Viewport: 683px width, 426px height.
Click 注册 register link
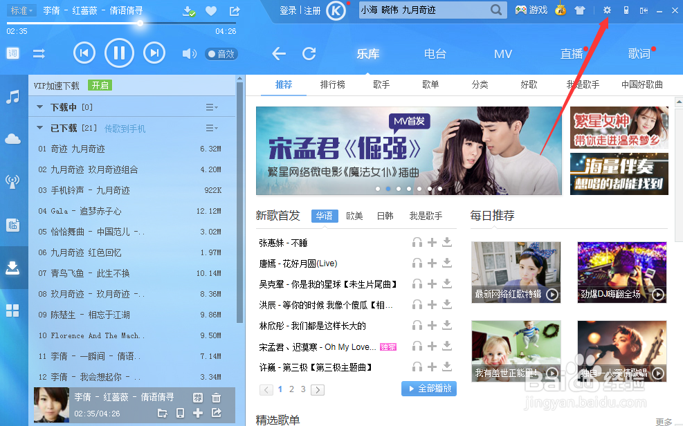tap(312, 10)
